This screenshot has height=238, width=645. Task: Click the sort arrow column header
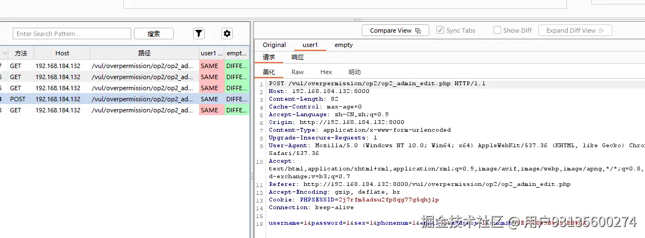coord(4,53)
